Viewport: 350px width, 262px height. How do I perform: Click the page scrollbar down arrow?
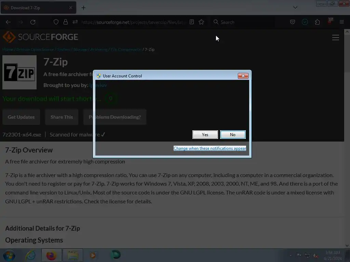tap(347, 246)
